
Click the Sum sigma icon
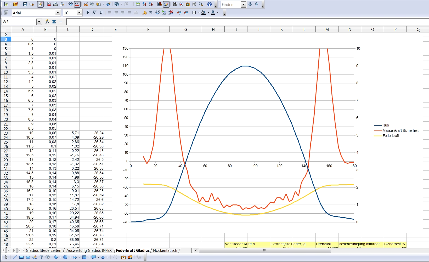54,22
